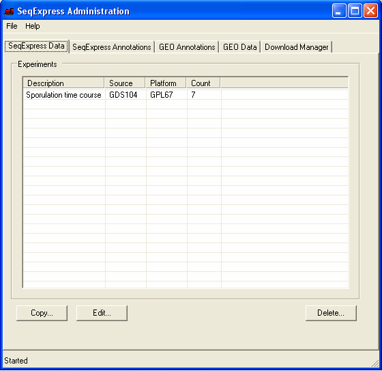
Task: Click the GPL67 platform cell
Action: 162,95
